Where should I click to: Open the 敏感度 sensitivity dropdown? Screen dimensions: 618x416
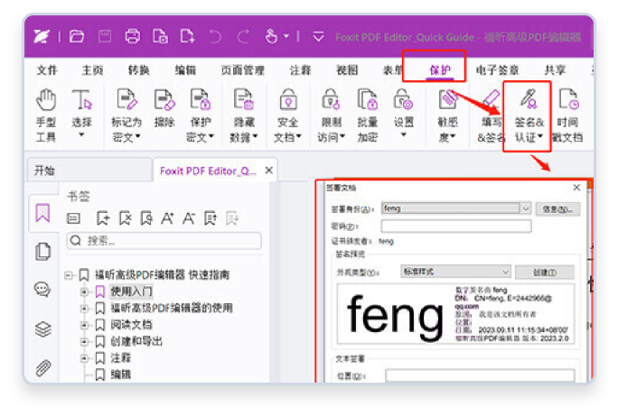point(453,136)
